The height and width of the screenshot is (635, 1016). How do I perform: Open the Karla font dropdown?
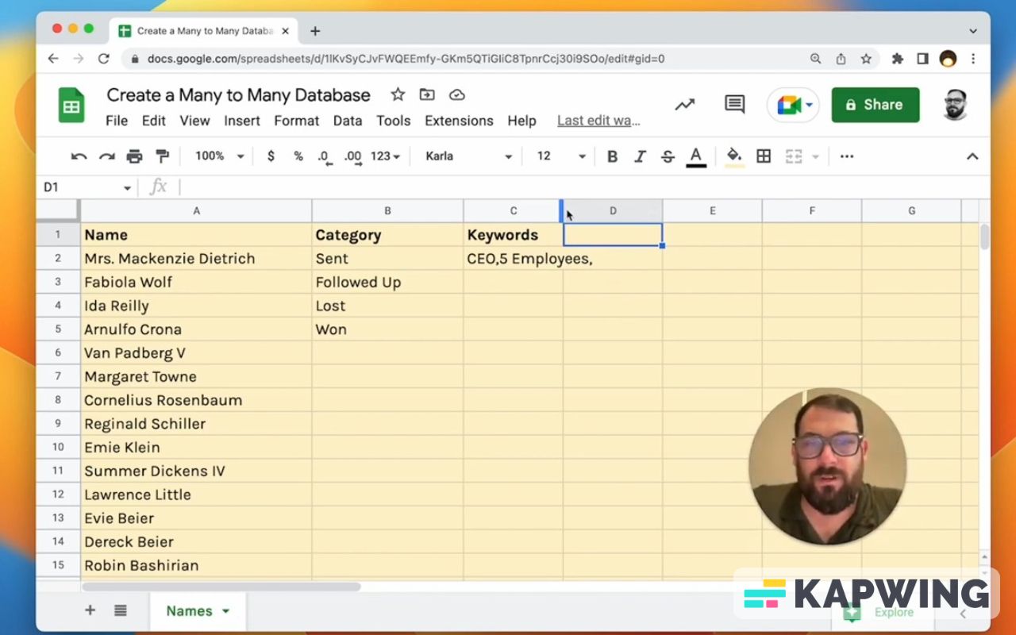(468, 156)
